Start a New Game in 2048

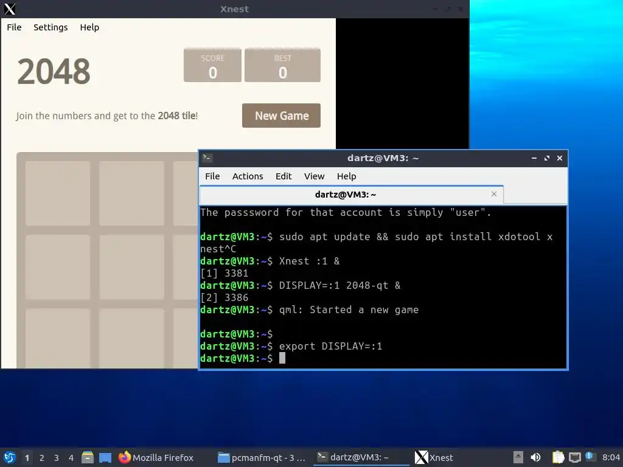(x=281, y=116)
